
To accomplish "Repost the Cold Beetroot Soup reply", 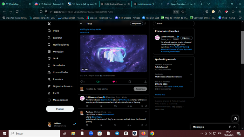I will point(101,106).
